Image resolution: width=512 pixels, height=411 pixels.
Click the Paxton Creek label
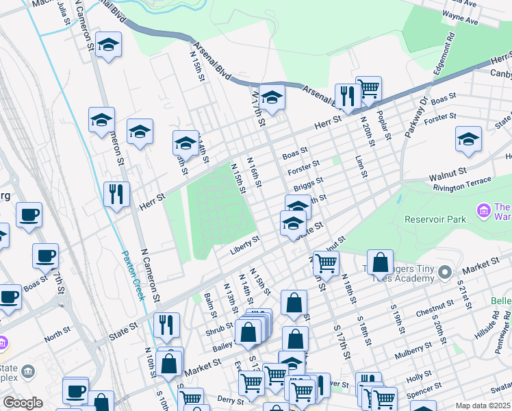tap(133, 276)
